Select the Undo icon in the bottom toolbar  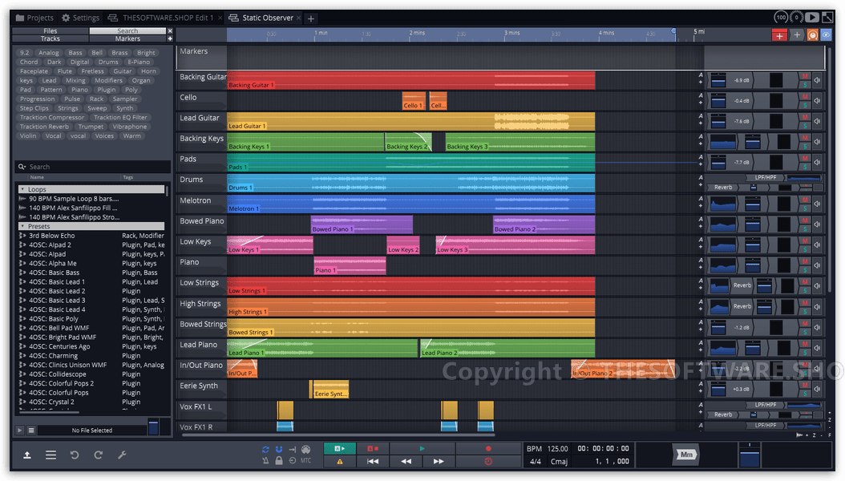(x=74, y=454)
